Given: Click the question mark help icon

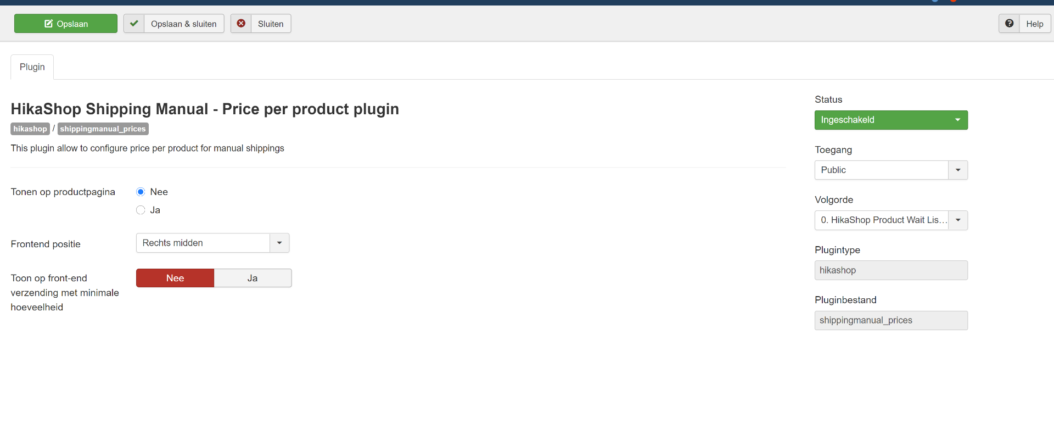Looking at the screenshot, I should point(1009,24).
